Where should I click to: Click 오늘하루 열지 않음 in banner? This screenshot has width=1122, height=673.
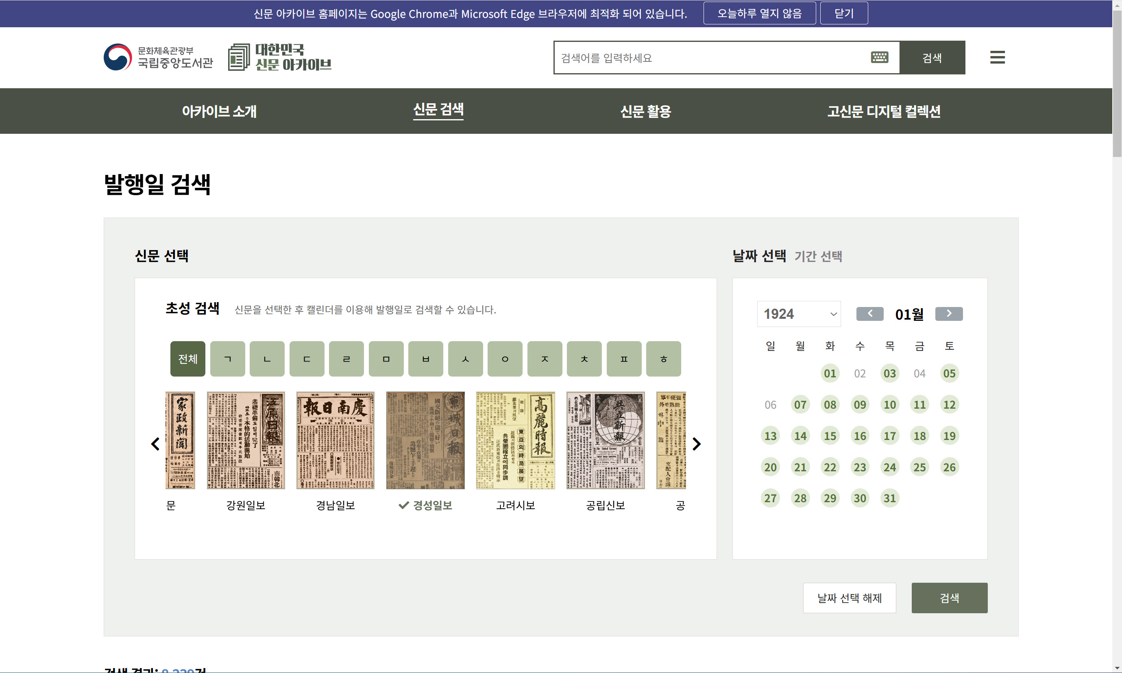pos(759,13)
